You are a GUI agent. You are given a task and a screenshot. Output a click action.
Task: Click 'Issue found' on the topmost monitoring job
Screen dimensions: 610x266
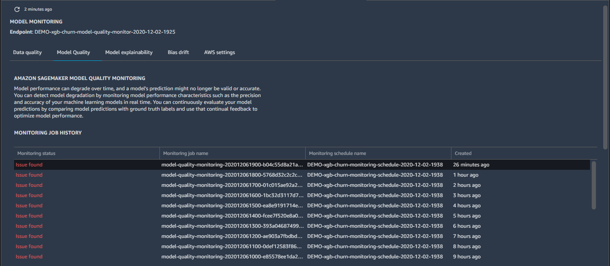28,164
